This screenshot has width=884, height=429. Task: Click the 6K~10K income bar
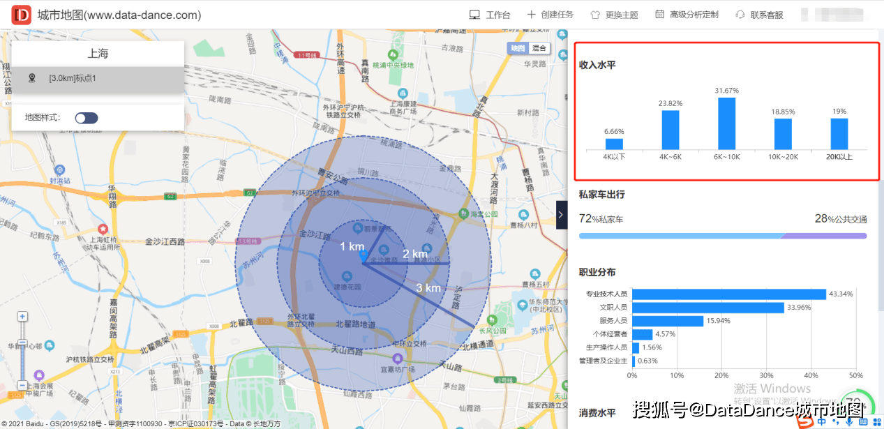pyautogui.click(x=726, y=123)
